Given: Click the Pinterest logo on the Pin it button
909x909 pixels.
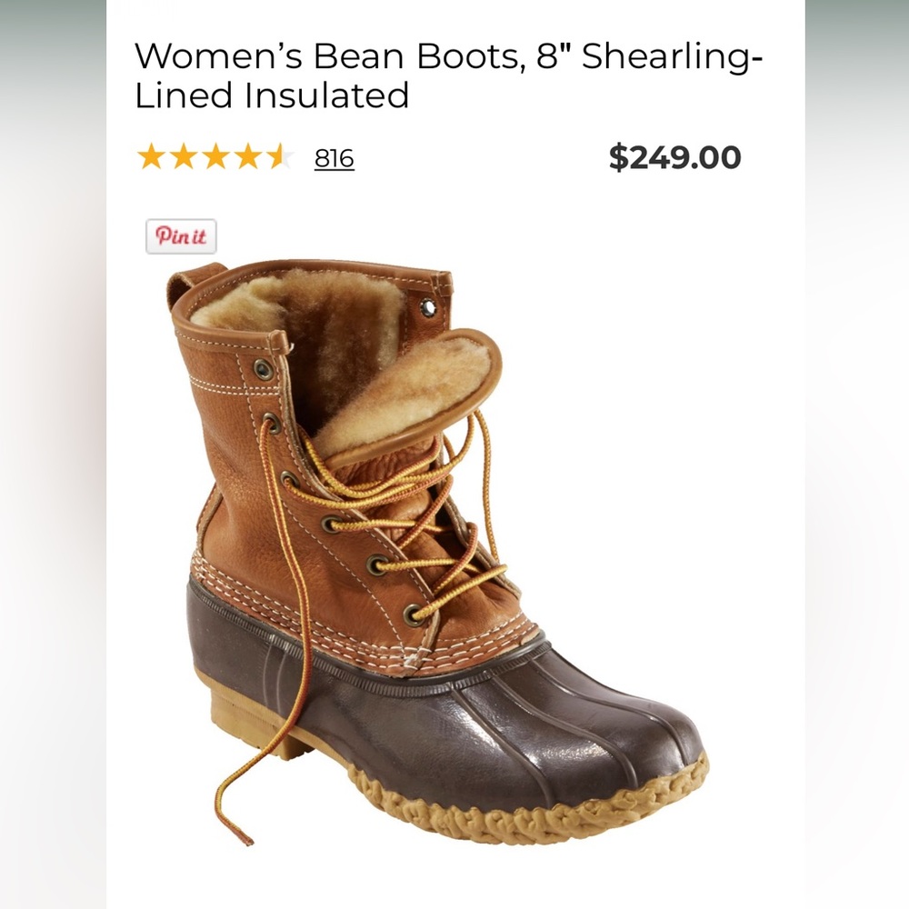Looking at the screenshot, I should point(164,236).
